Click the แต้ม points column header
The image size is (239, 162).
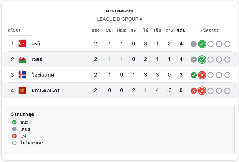(x=181, y=31)
